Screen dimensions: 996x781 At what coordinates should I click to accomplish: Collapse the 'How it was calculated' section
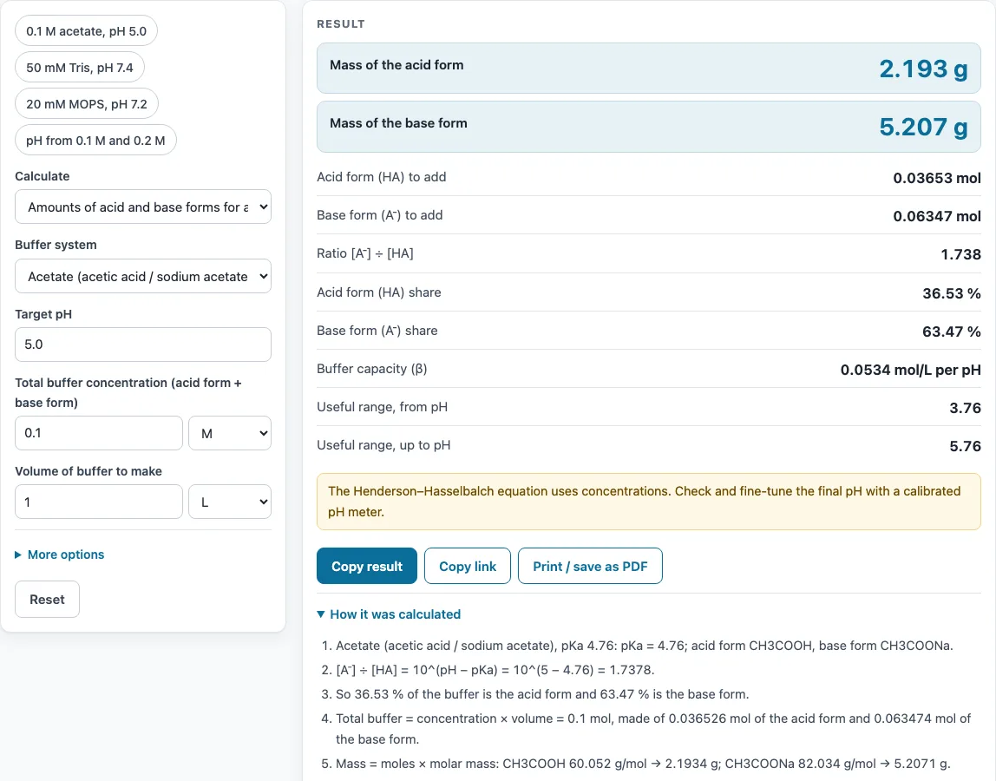coord(389,614)
